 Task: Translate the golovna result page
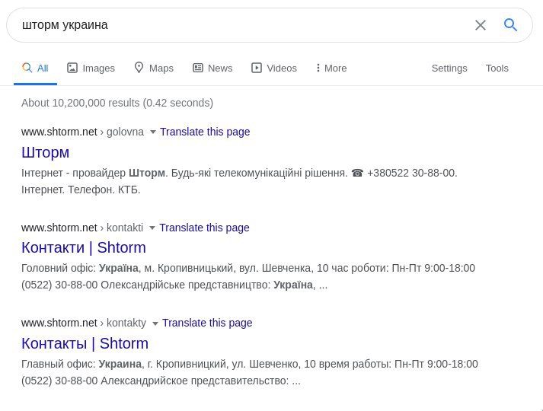(205, 132)
